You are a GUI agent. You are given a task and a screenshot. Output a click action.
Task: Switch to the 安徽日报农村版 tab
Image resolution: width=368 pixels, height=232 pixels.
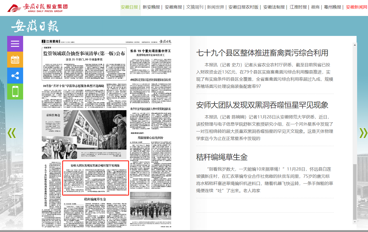[243, 7]
